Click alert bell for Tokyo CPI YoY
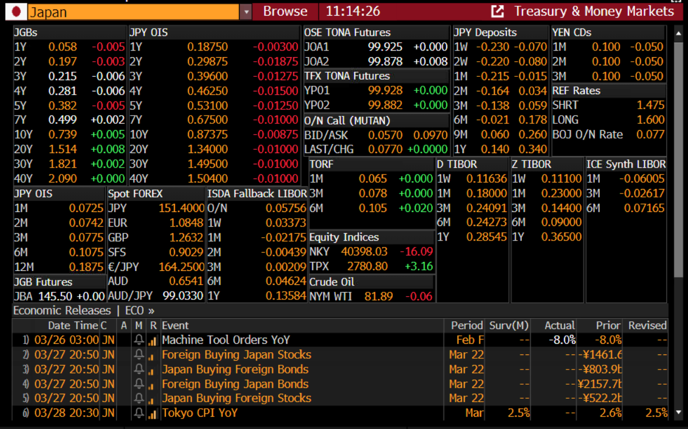The image size is (688, 429). (x=139, y=413)
